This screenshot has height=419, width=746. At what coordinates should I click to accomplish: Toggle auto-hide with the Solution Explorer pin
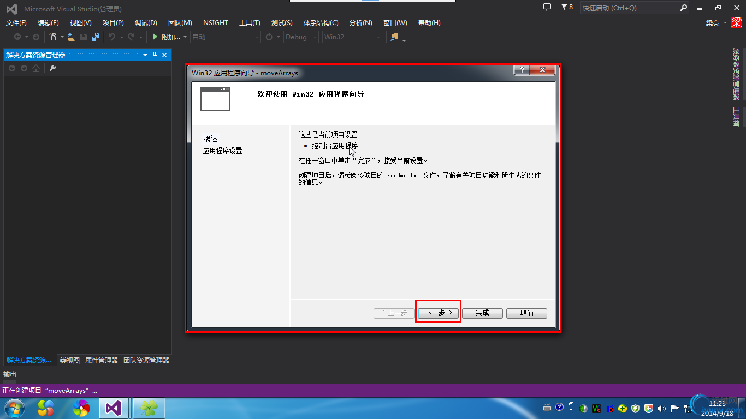tap(155, 55)
